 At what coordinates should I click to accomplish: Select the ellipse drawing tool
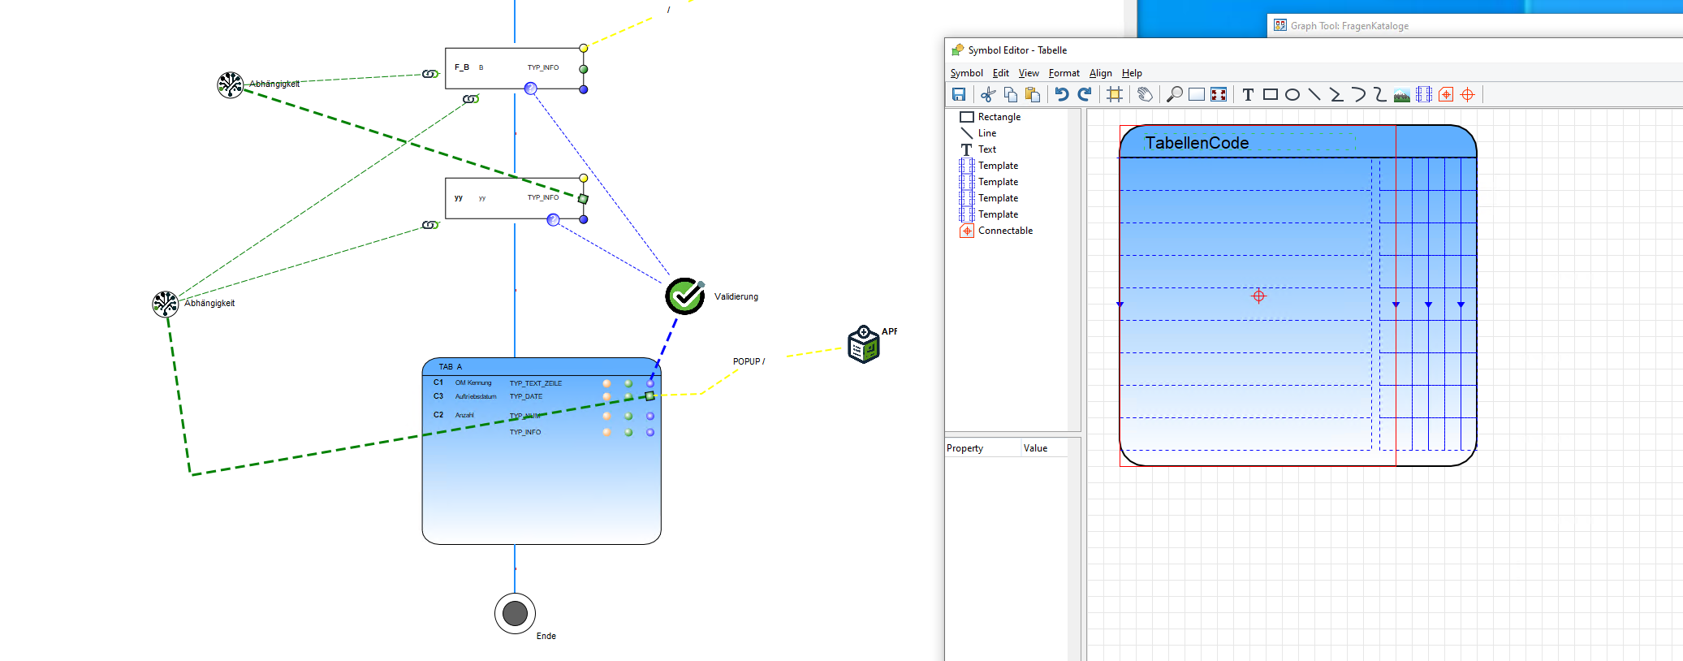(1292, 95)
